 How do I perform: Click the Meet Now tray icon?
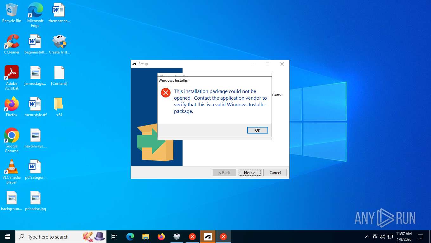(375, 237)
